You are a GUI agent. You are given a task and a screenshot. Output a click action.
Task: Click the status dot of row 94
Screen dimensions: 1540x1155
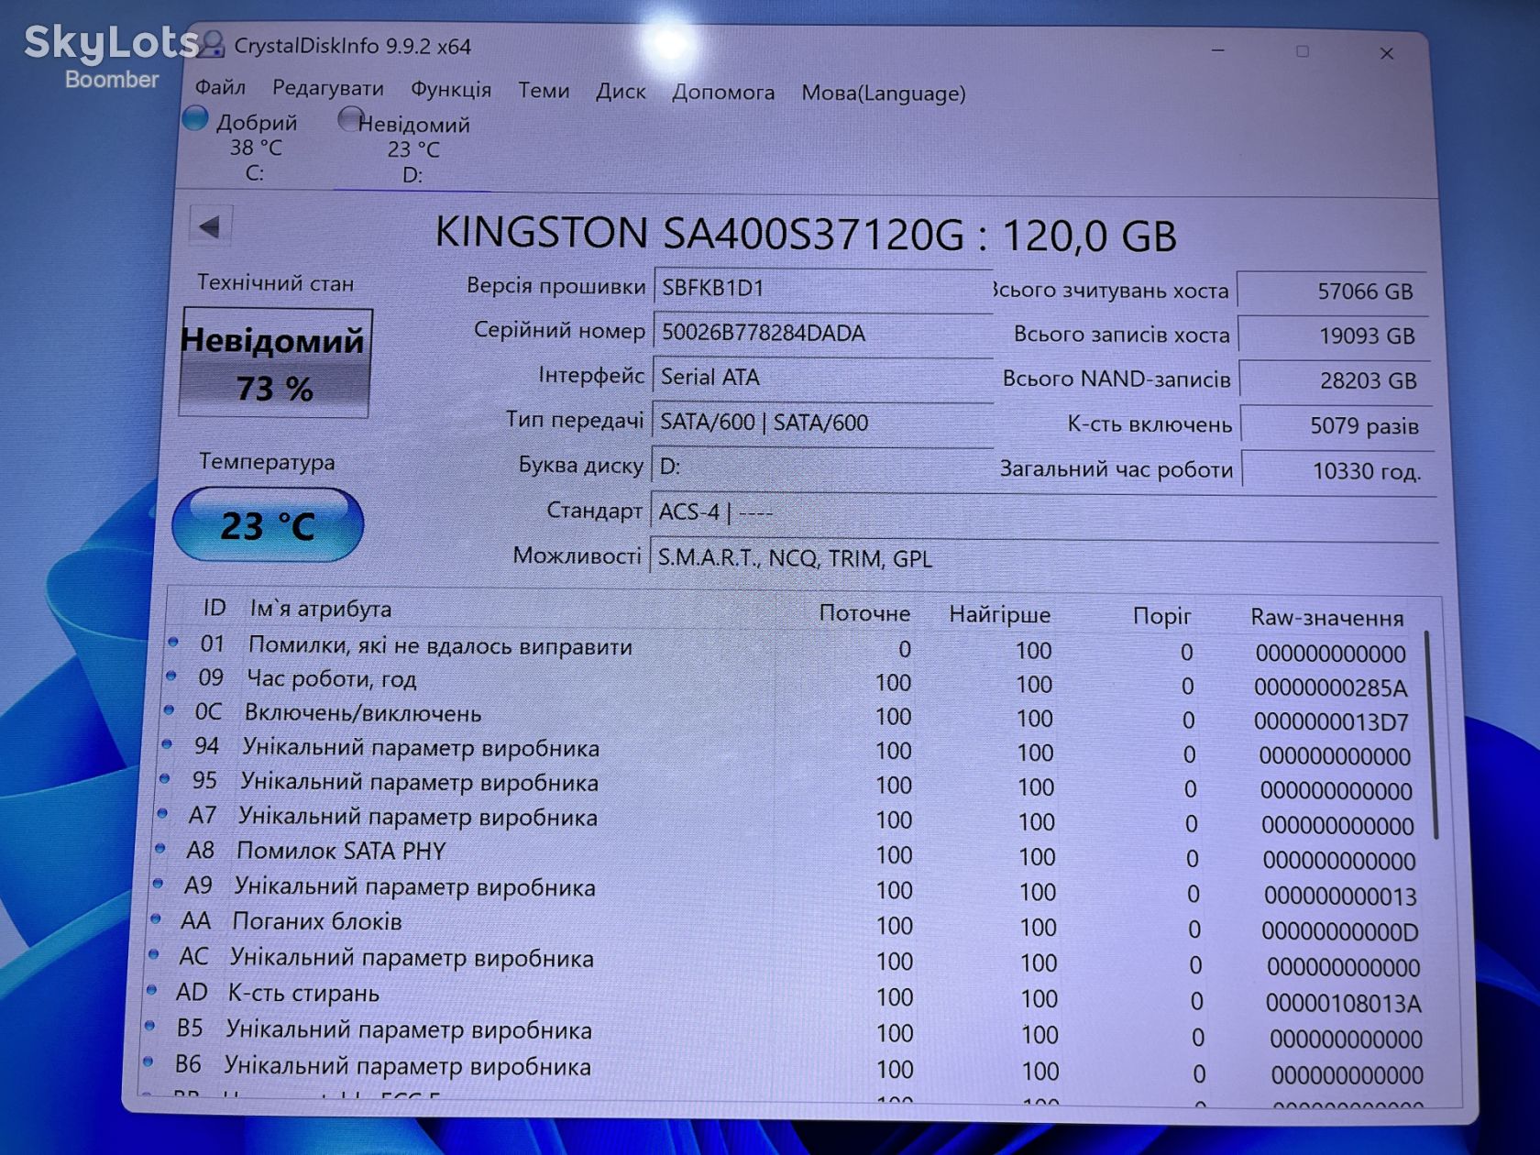pos(167,744)
